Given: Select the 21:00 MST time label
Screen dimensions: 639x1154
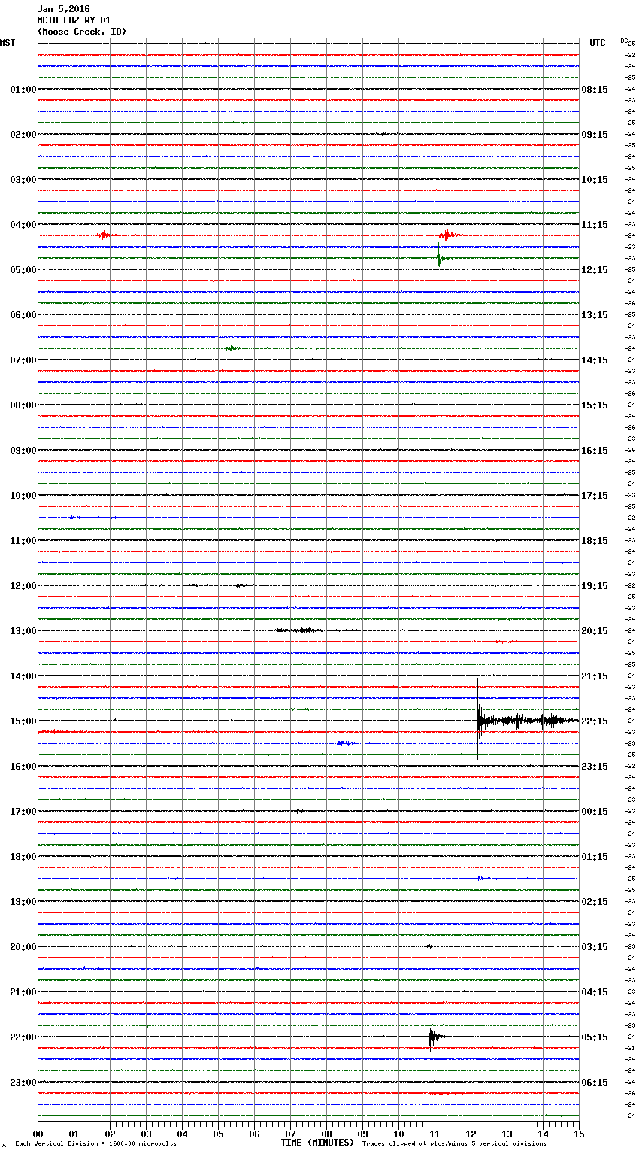Looking at the screenshot, I should (23, 992).
